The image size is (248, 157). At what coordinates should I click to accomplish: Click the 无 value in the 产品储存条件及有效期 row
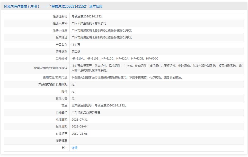click(x=73, y=84)
